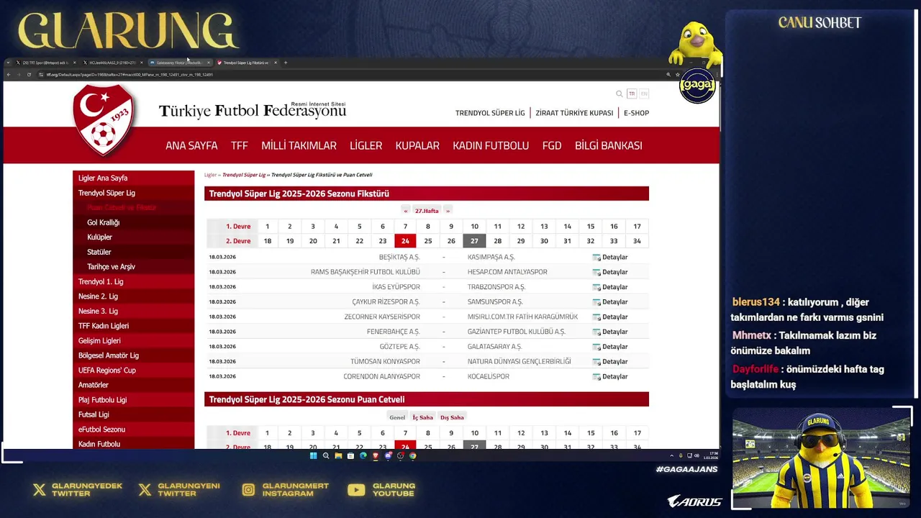
Task: Open BİLGİ BANKASI menu
Action: pos(608,145)
